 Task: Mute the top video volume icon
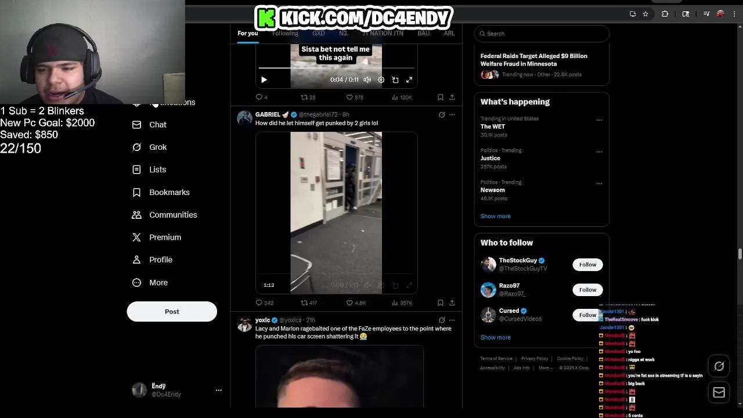pos(367,80)
